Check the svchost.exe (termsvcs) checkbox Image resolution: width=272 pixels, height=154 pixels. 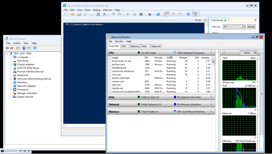(110, 71)
